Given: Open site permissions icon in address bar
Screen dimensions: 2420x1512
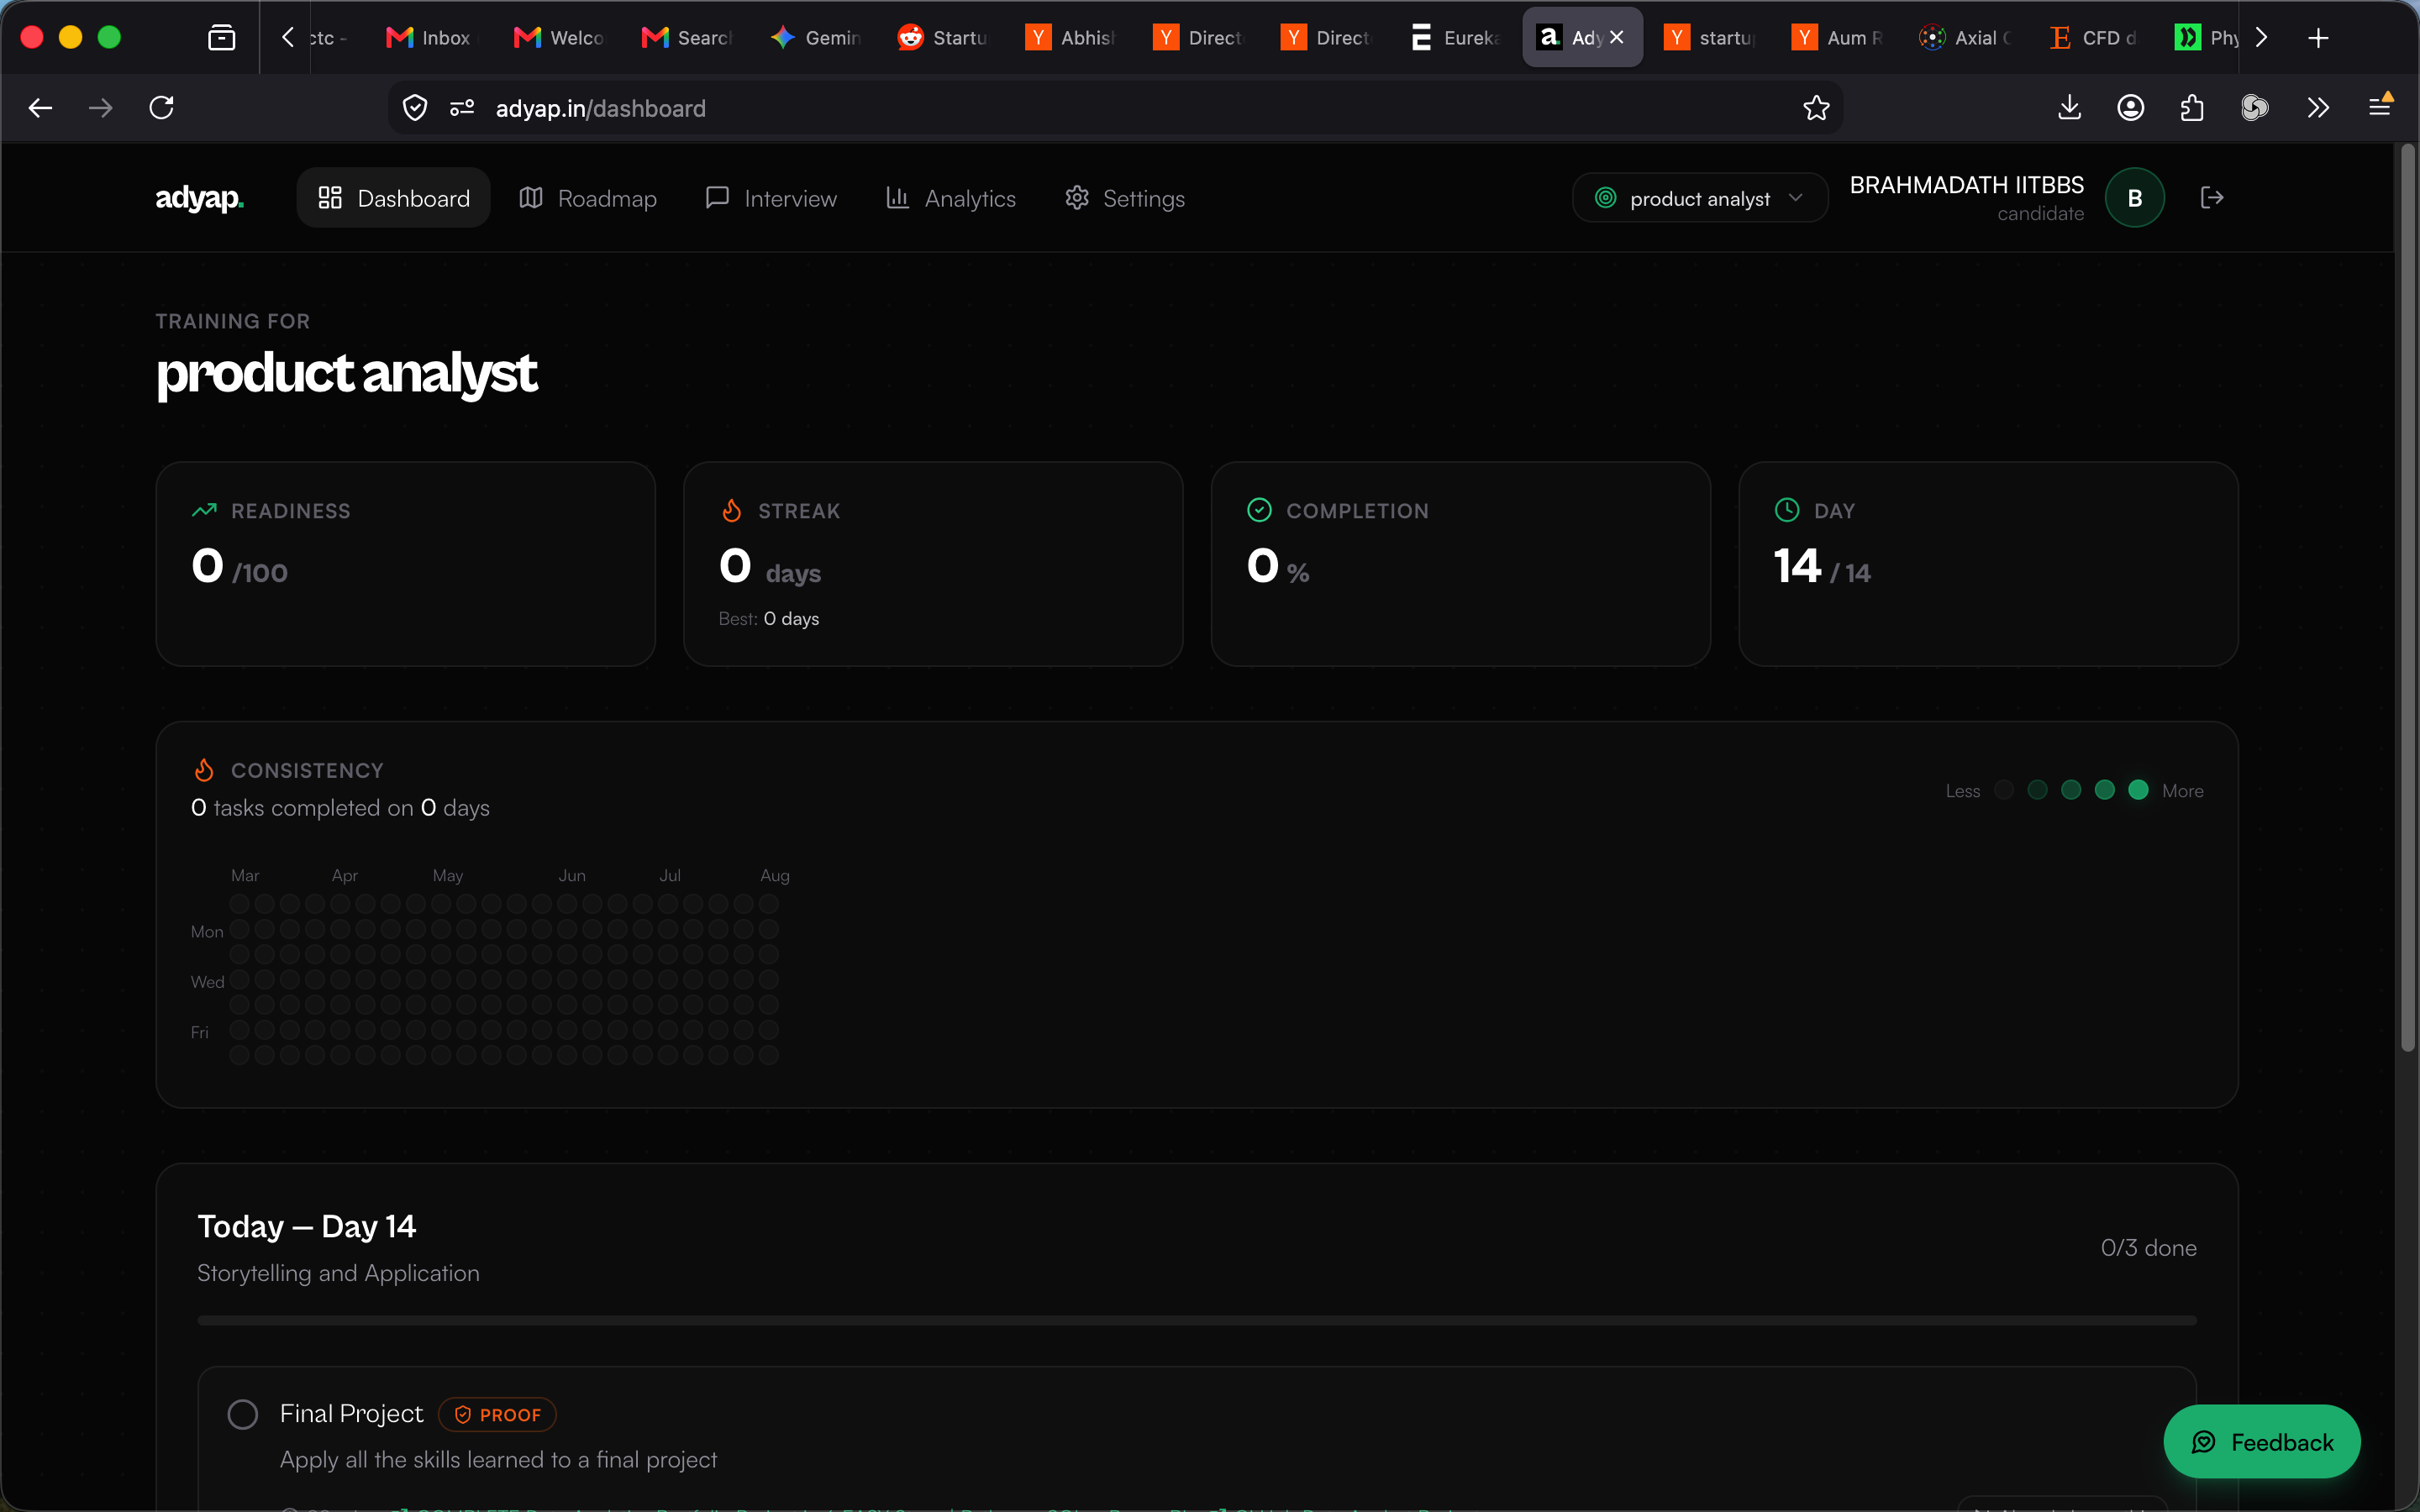Looking at the screenshot, I should pyautogui.click(x=462, y=108).
